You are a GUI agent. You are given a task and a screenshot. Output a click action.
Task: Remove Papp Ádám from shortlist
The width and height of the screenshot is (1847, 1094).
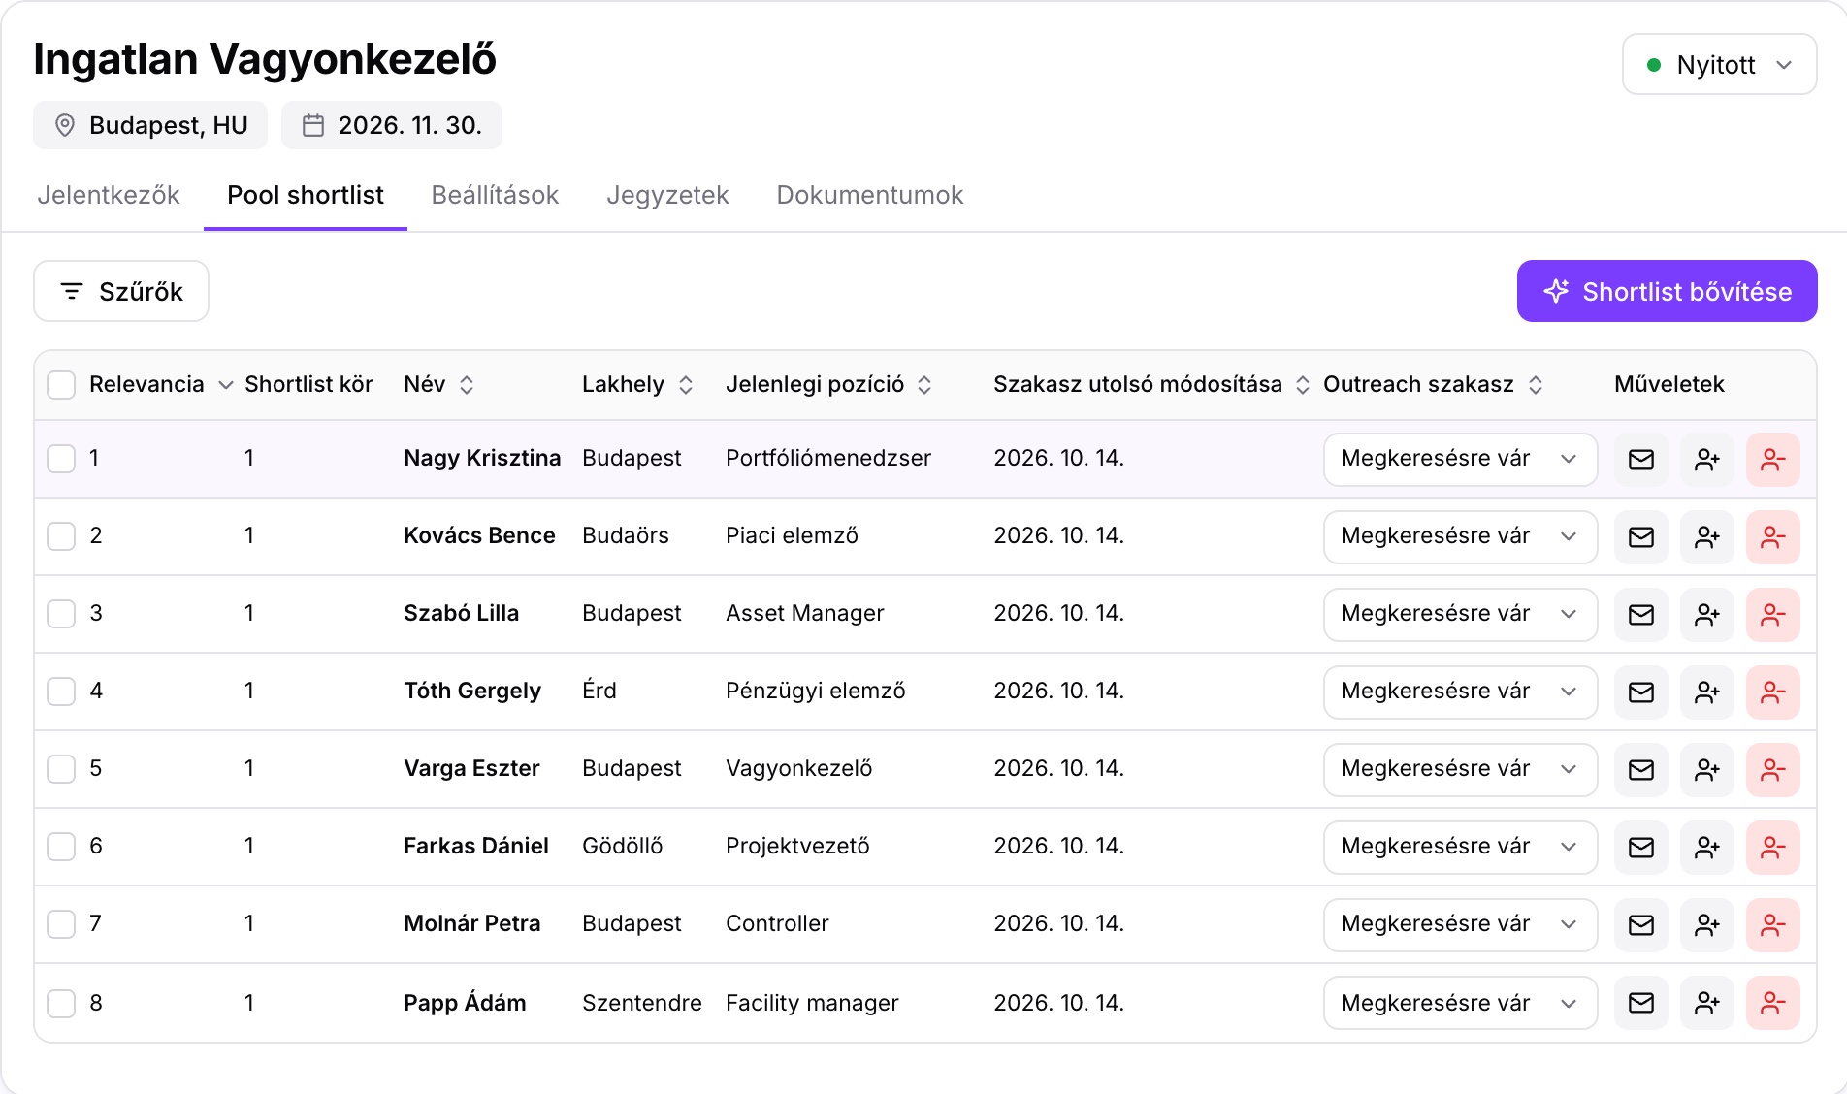click(x=1772, y=1003)
